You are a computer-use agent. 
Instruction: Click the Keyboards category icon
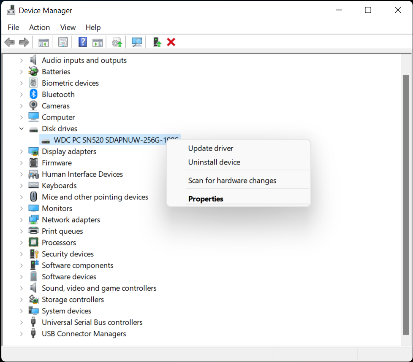tap(33, 185)
